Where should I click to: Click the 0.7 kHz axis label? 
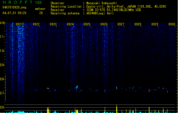tap(3, 93)
